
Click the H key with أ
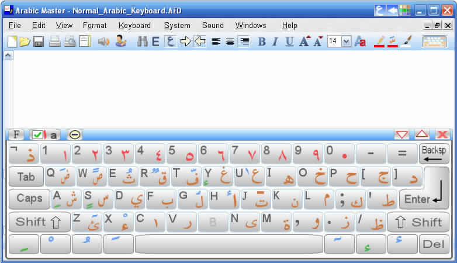pos(224,199)
